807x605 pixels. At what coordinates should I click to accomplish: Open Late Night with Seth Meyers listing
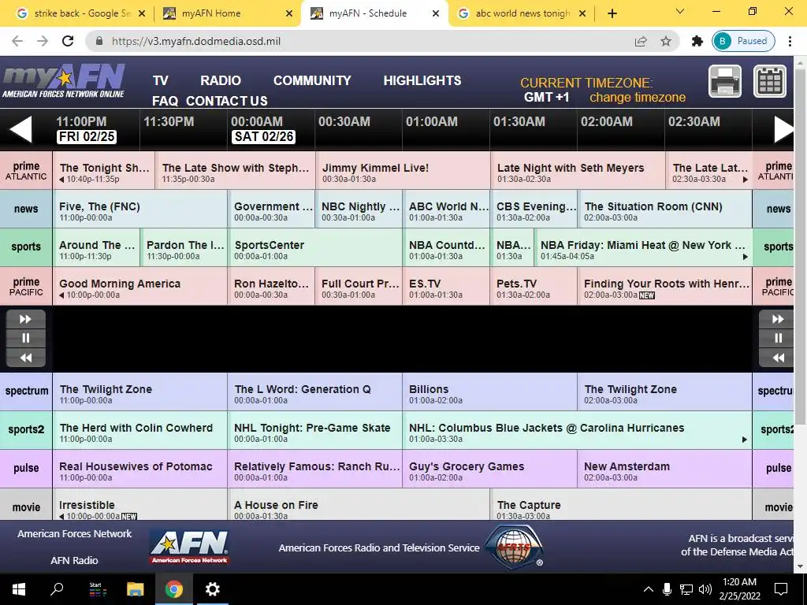coord(578,171)
